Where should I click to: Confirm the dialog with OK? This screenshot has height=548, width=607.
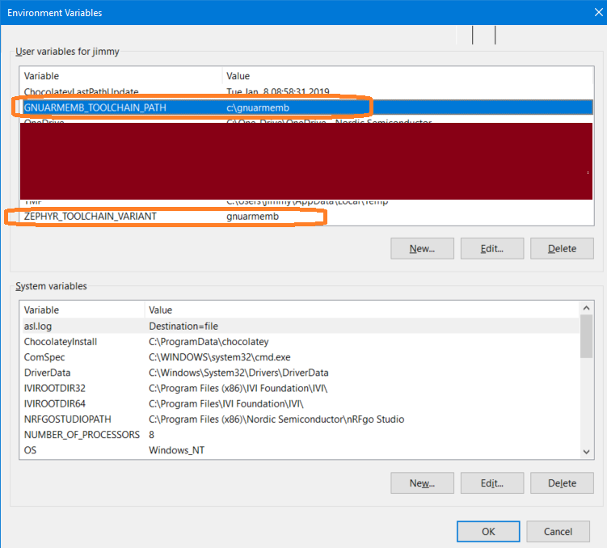coord(488,531)
